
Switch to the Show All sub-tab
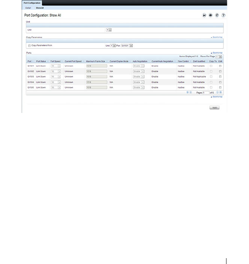pos(40,8)
